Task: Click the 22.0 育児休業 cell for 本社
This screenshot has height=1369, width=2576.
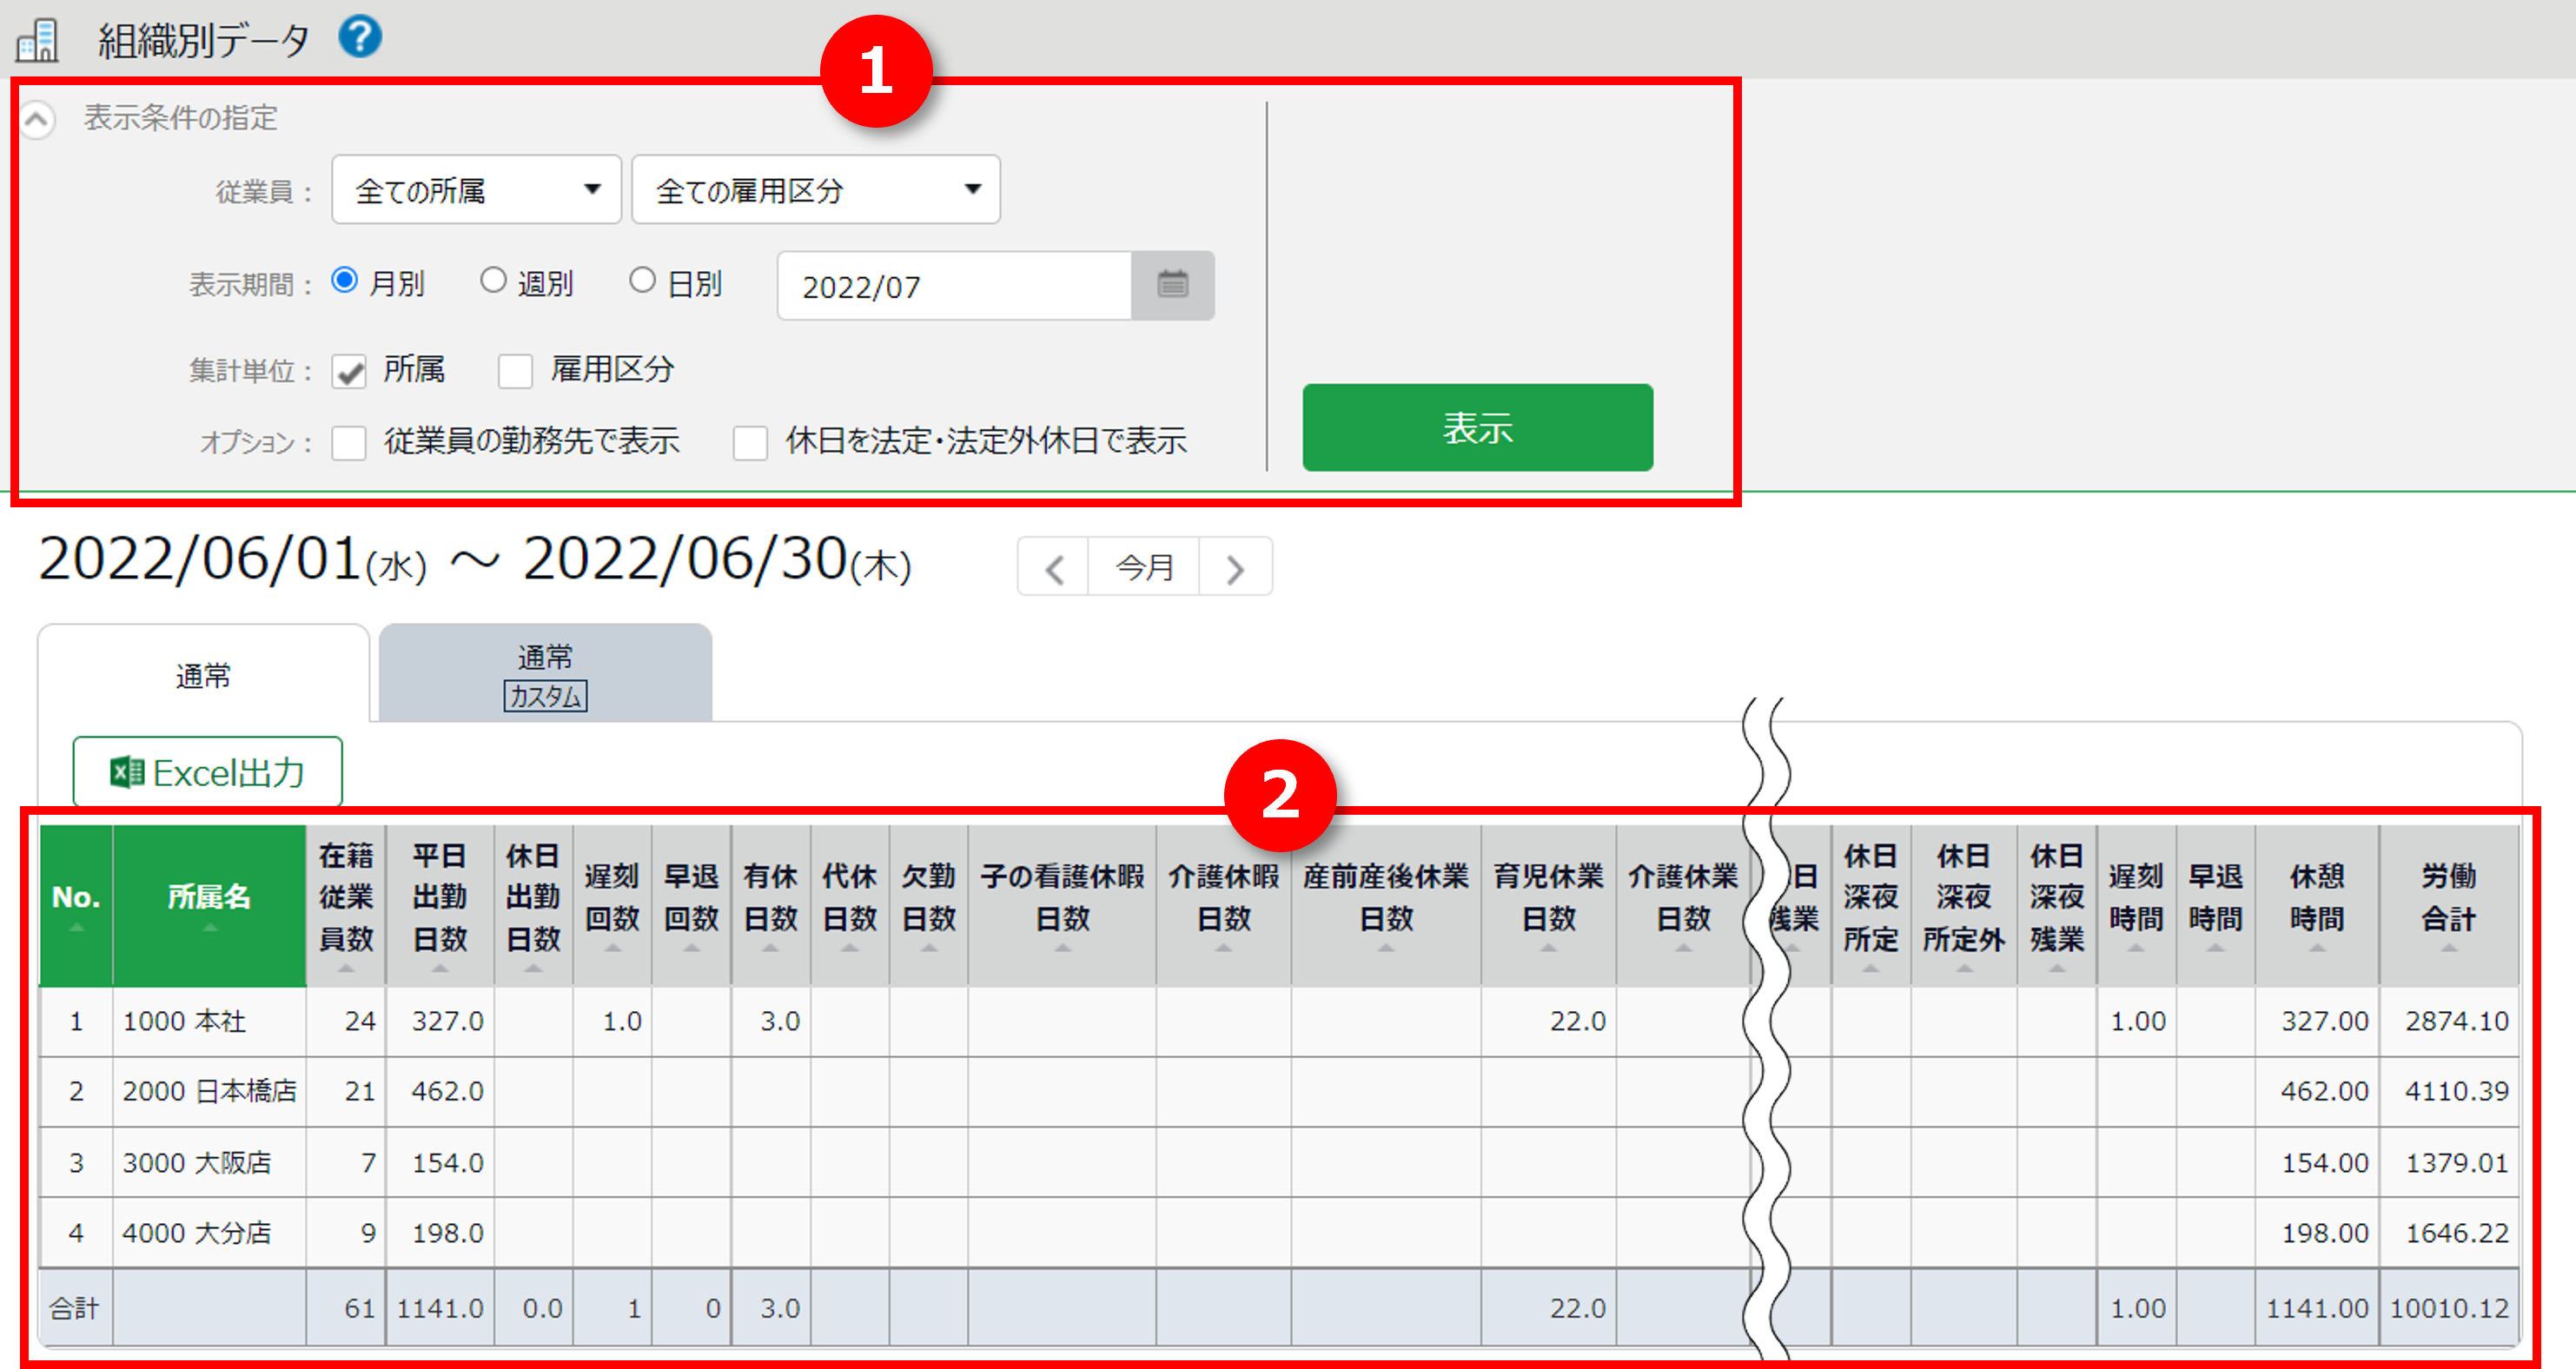Action: point(1548,1021)
